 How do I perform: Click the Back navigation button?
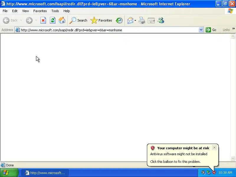[x=10, y=20]
